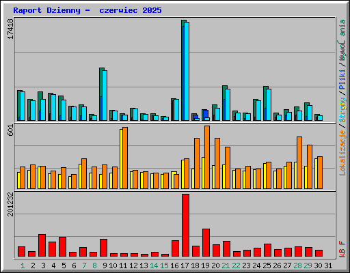Screen dimensions: 350x273
Task: Select the day label 31 on axis
Action: [328, 265]
